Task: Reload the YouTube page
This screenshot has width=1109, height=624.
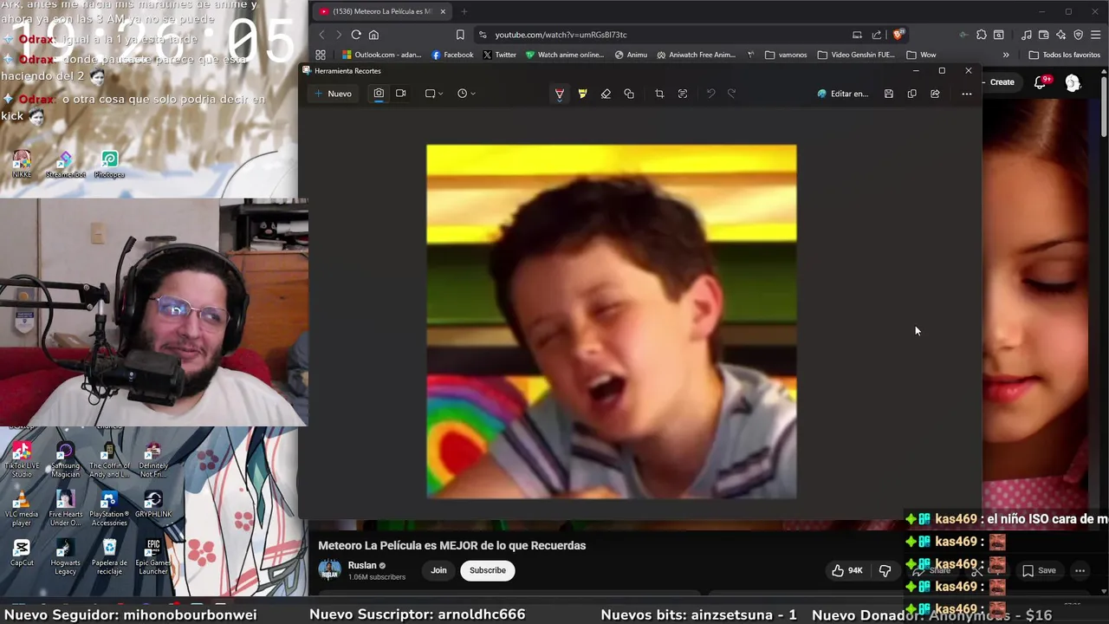Action: (x=356, y=35)
